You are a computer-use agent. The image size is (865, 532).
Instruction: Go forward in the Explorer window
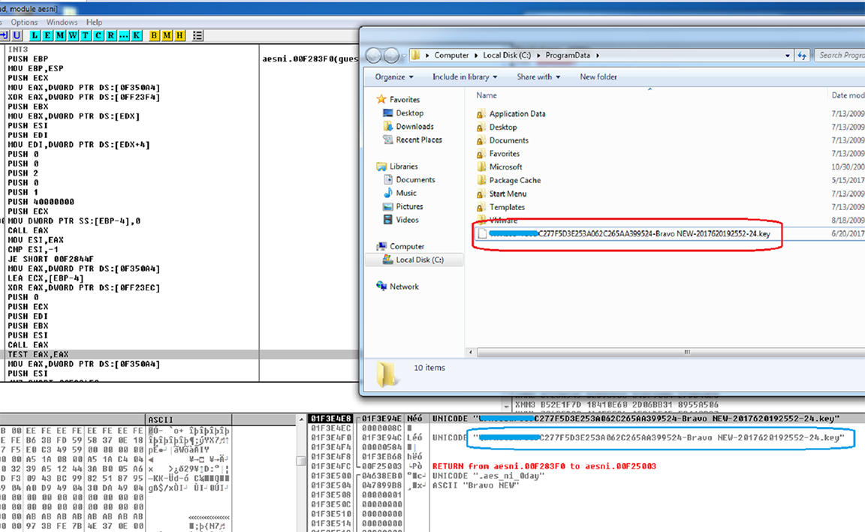click(x=391, y=55)
